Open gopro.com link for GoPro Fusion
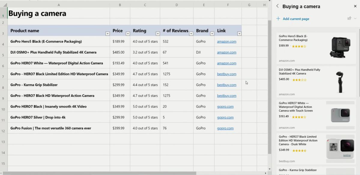Viewport: 360px width, 175px height. click(x=225, y=128)
